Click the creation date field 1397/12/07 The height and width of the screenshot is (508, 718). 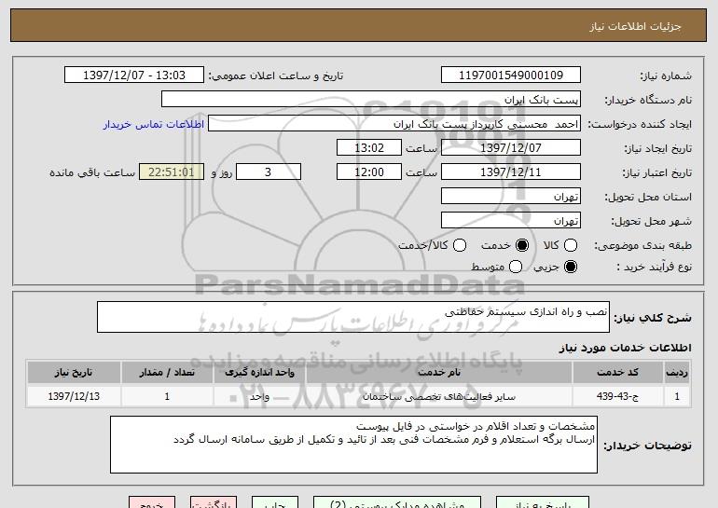coord(511,148)
